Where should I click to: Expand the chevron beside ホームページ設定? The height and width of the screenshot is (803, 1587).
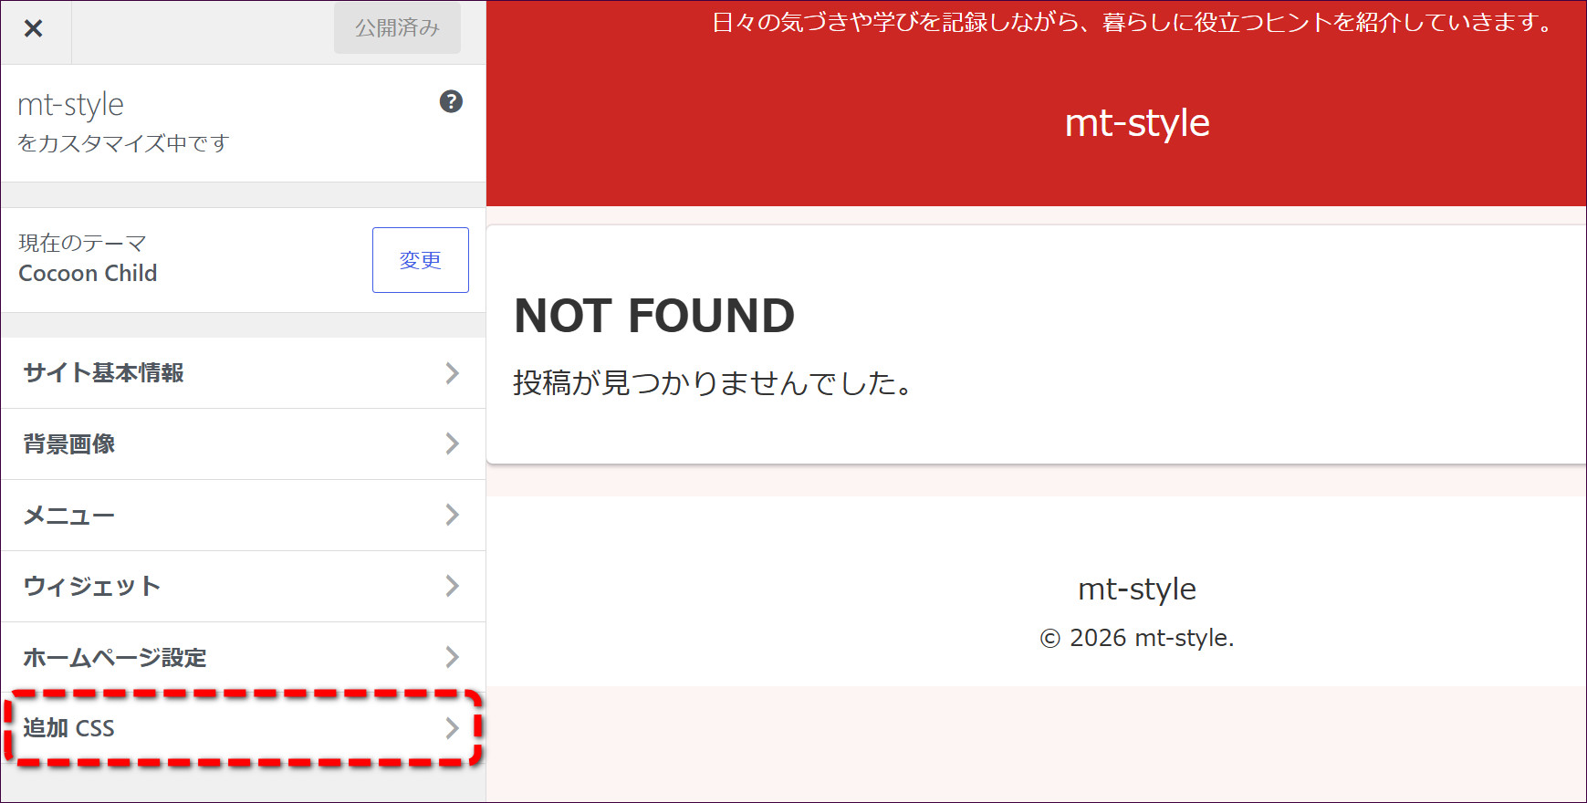pyautogui.click(x=452, y=658)
